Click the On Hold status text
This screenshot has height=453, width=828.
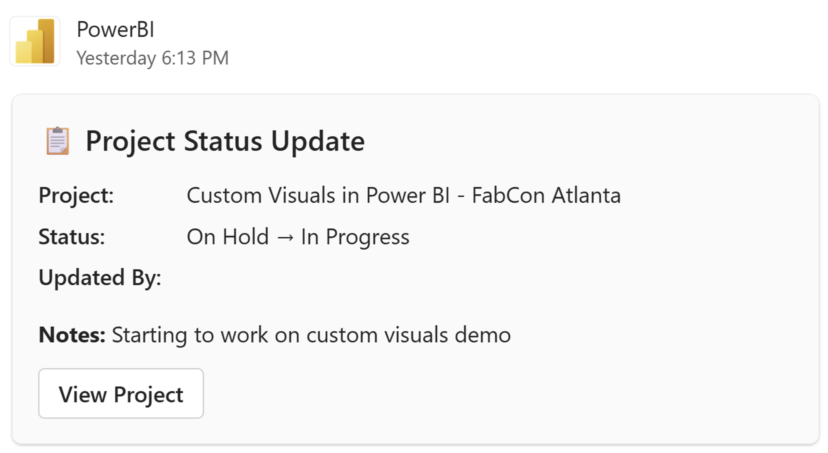coord(227,237)
